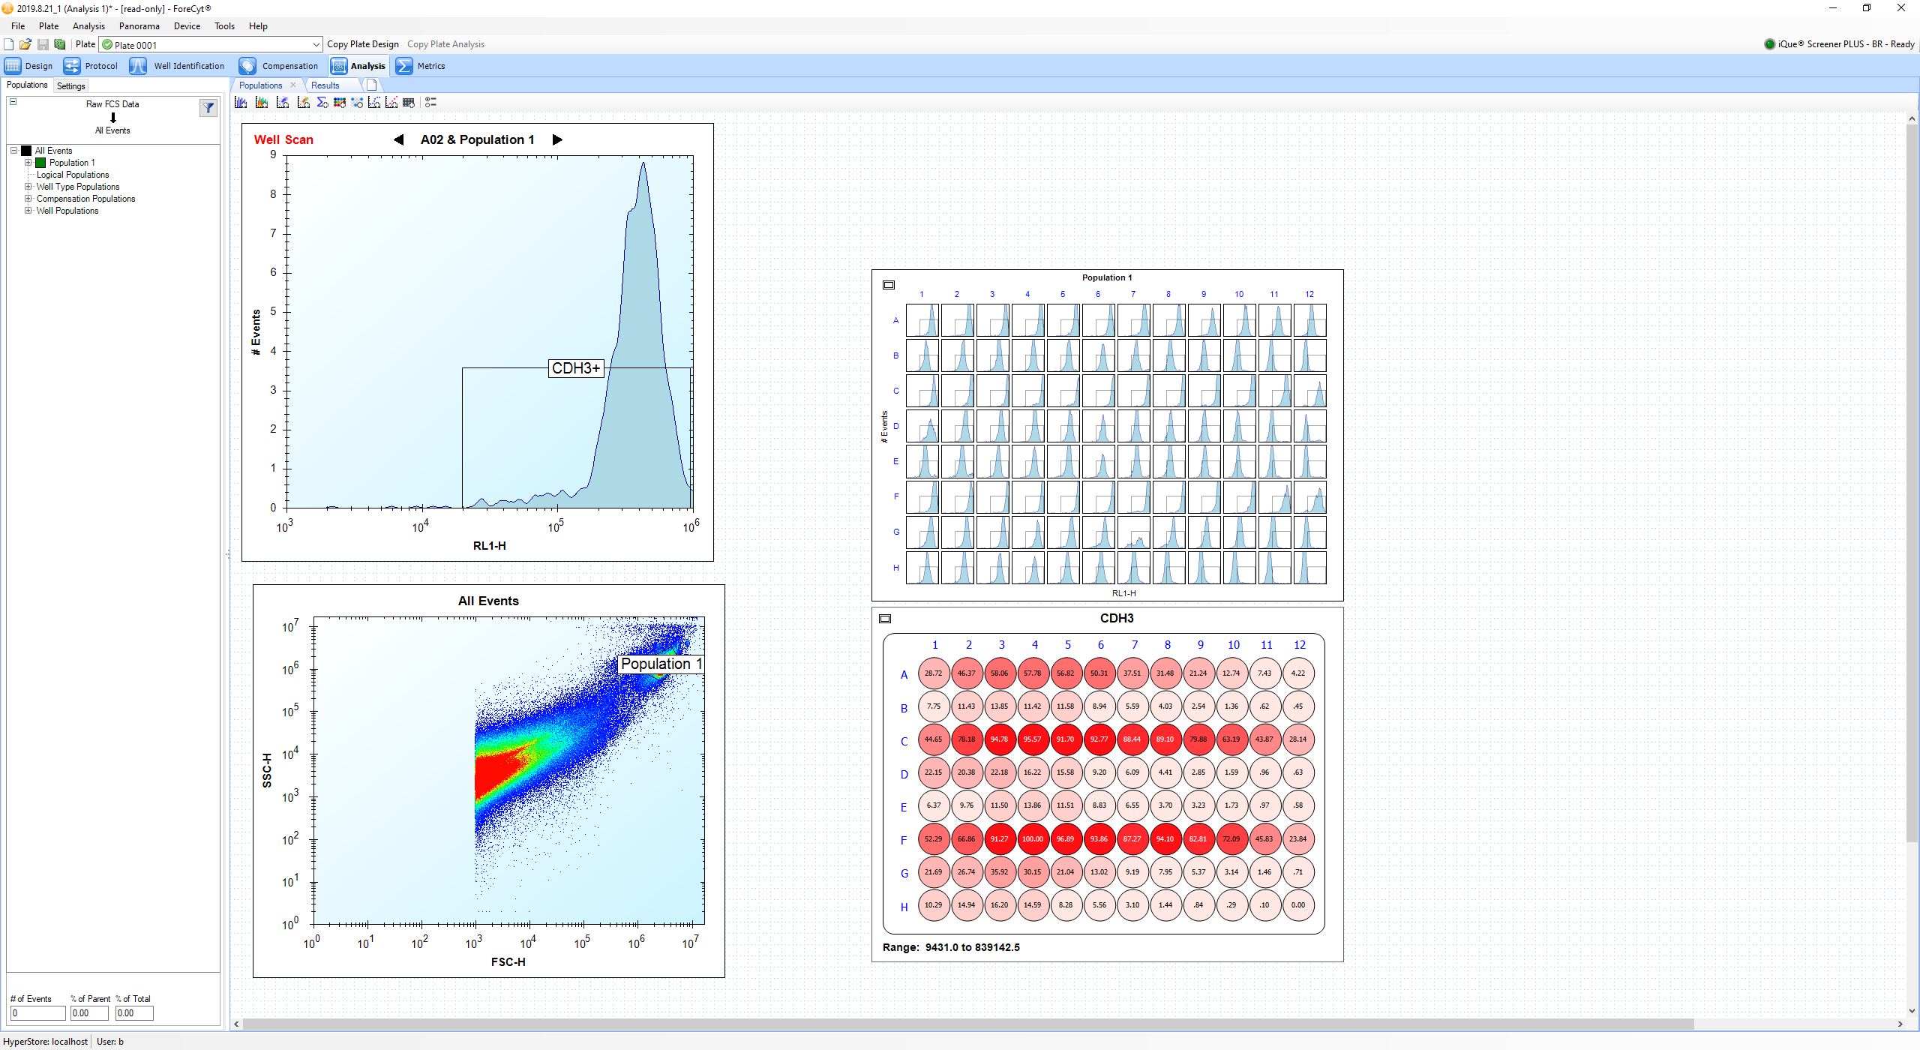The width and height of the screenshot is (1920, 1050).
Task: Click inside the # of Events field
Action: click(37, 1012)
